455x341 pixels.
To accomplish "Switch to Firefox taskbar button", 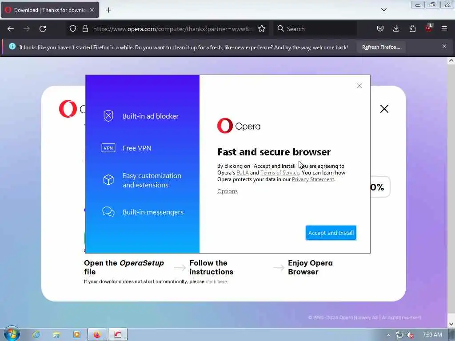I will [x=97, y=335].
